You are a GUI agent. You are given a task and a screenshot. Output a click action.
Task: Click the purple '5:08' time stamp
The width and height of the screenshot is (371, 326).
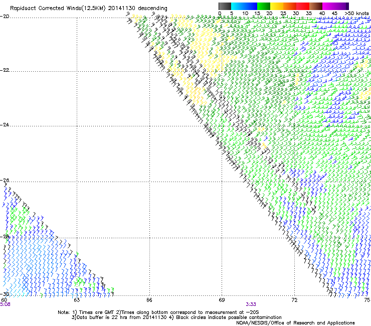coord(5,304)
